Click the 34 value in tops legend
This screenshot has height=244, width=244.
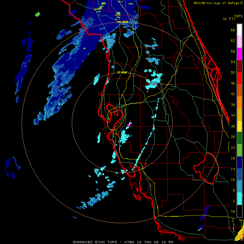(233, 115)
